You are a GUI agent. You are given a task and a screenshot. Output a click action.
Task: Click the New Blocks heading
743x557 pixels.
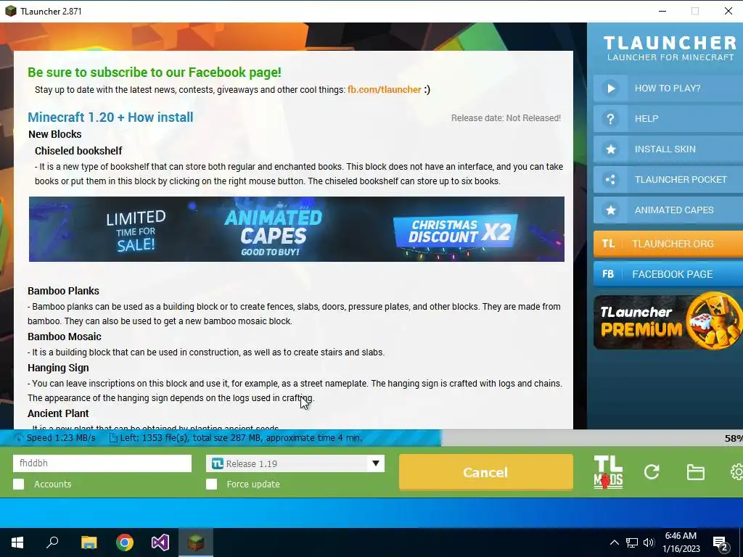(x=55, y=134)
